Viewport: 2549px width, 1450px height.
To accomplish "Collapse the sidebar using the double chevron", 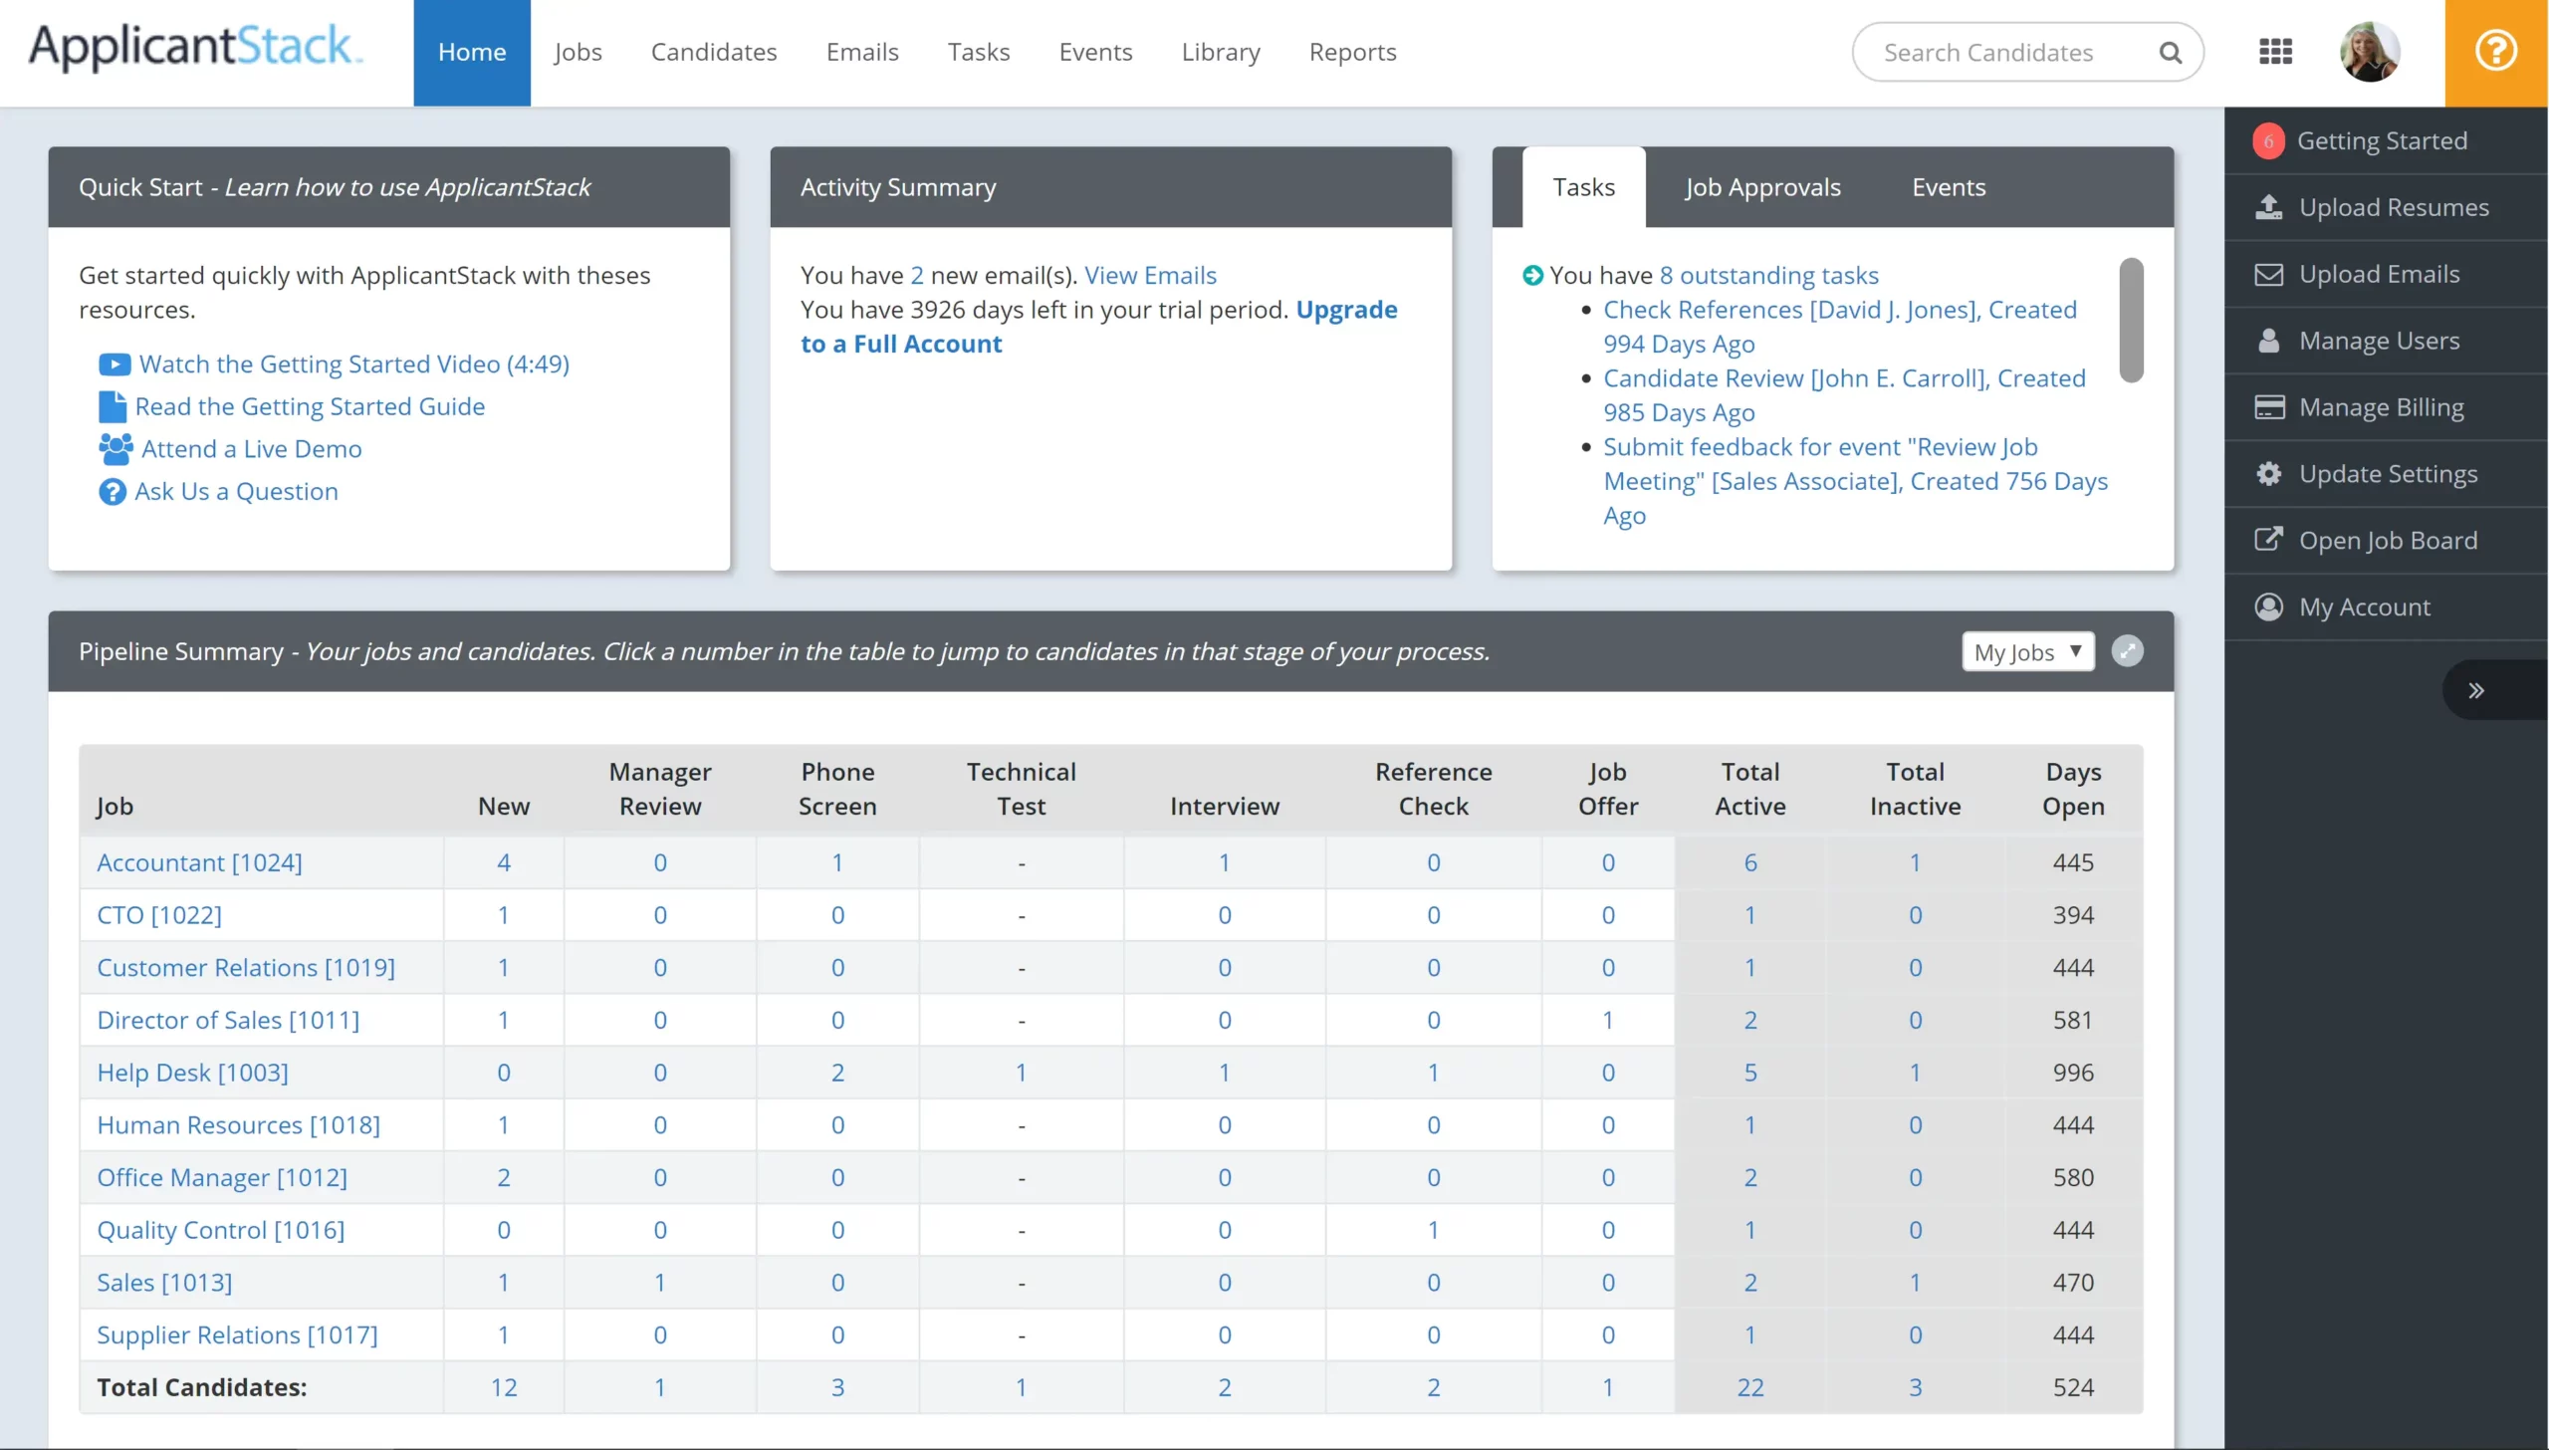I will pyautogui.click(x=2475, y=690).
